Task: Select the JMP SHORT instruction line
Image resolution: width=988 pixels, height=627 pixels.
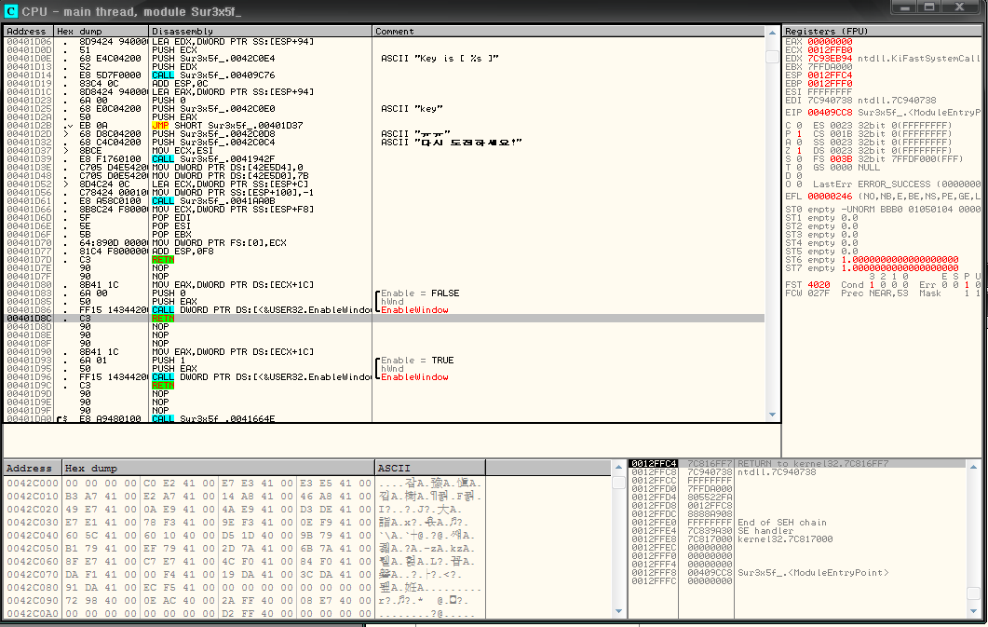Action: [x=214, y=125]
